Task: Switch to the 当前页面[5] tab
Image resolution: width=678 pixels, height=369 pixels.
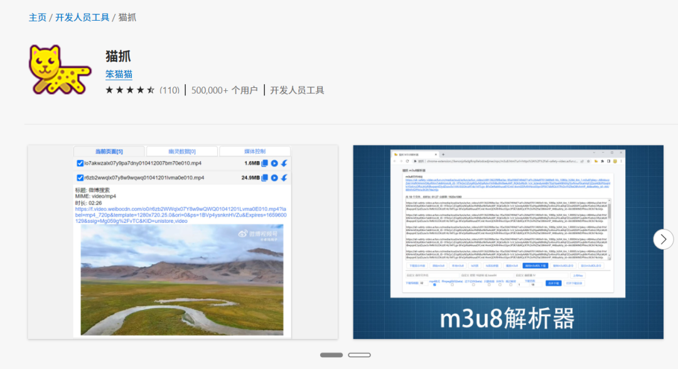Action: [109, 151]
